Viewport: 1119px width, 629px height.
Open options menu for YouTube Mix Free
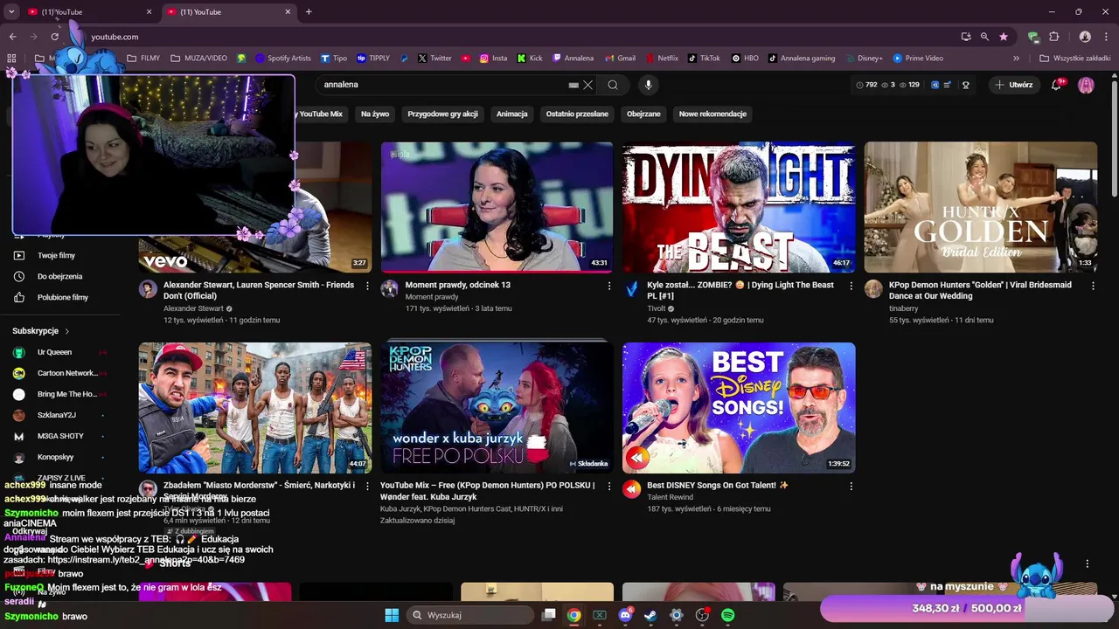(609, 486)
